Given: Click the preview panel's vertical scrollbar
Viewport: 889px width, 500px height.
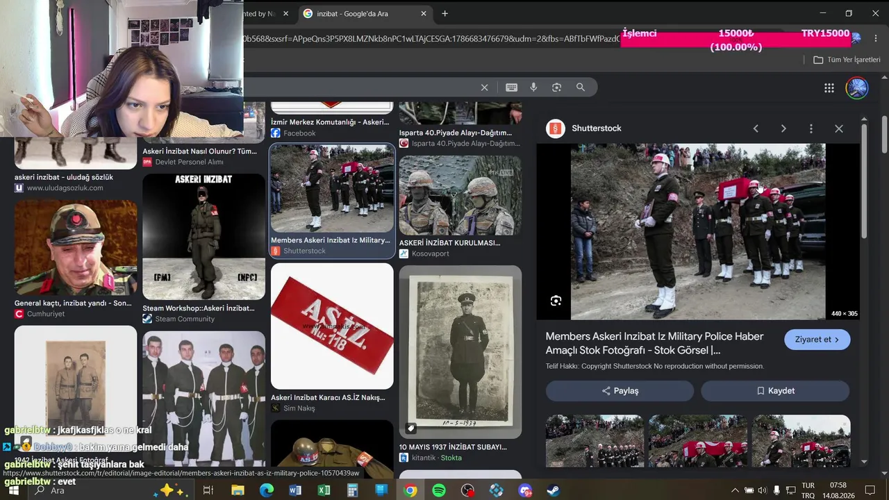Looking at the screenshot, I should pyautogui.click(x=864, y=181).
